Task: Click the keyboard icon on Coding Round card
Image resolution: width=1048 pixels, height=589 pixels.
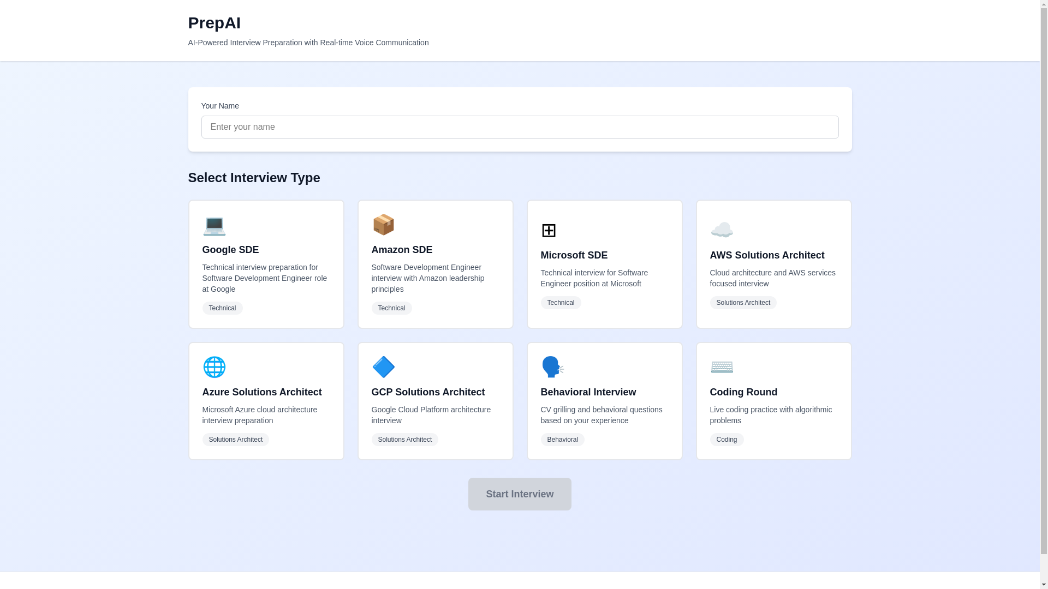Action: pos(722,367)
